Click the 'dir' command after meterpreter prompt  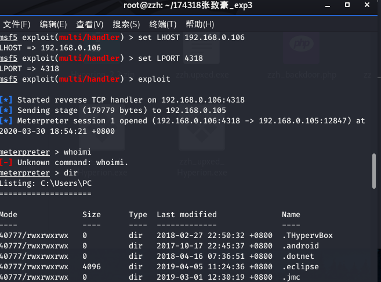click(x=71, y=173)
